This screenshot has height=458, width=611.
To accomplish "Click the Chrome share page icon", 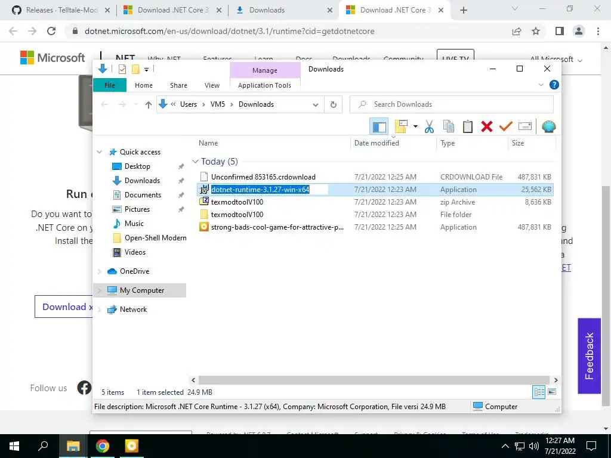I will (517, 31).
